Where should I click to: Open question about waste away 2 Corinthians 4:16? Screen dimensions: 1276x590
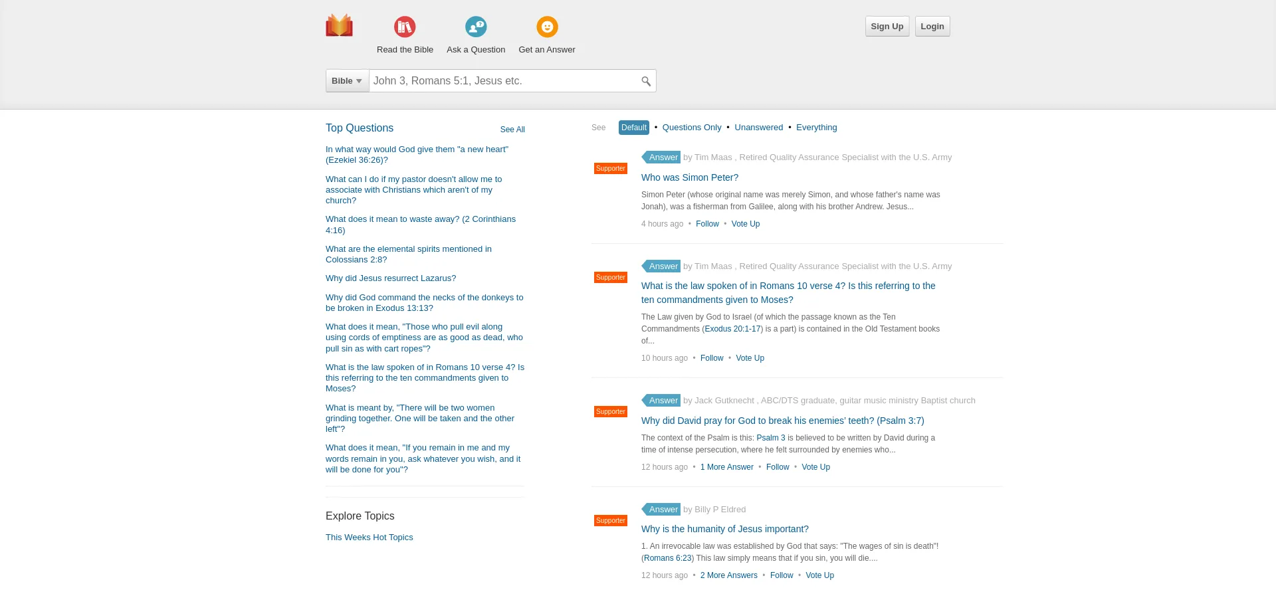point(421,225)
